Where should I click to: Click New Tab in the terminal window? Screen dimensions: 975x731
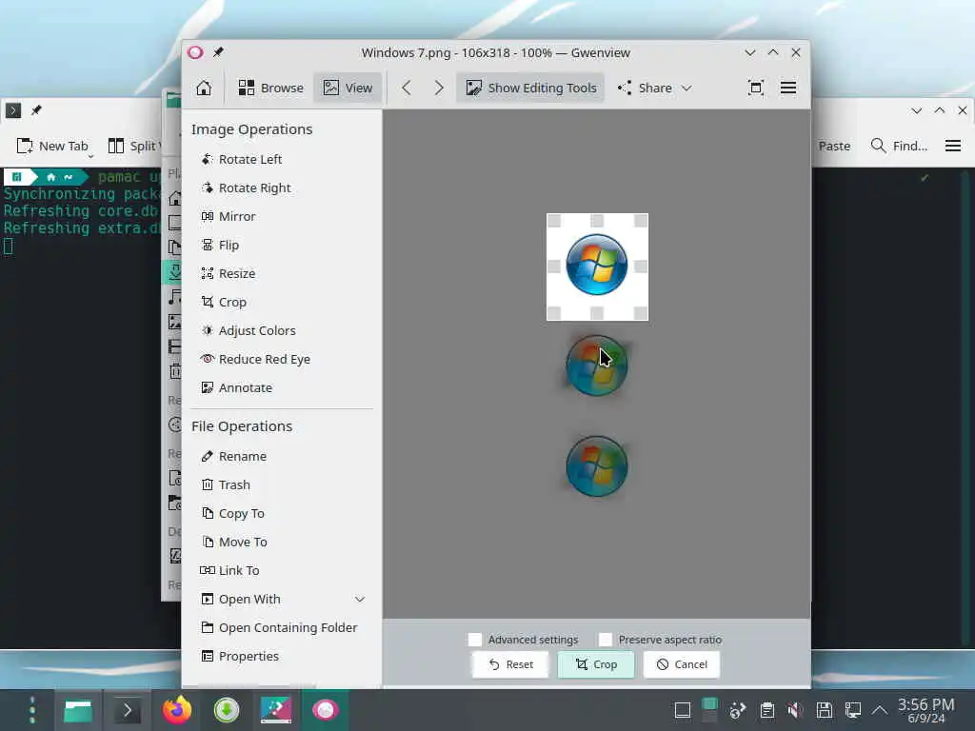[53, 146]
